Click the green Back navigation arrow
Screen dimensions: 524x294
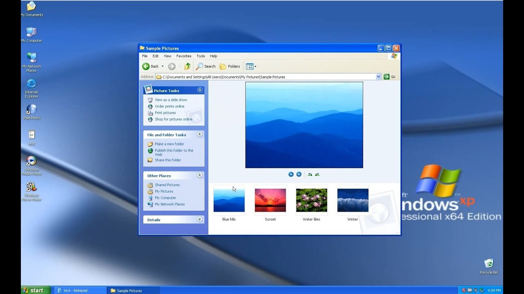(147, 66)
